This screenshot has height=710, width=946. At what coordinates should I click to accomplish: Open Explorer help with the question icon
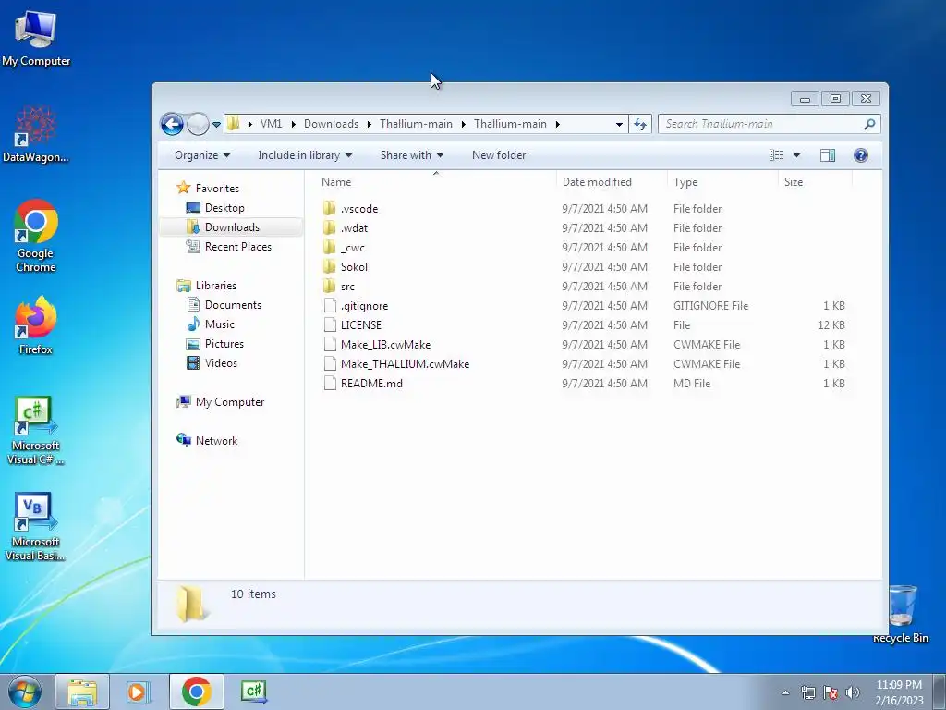click(861, 155)
